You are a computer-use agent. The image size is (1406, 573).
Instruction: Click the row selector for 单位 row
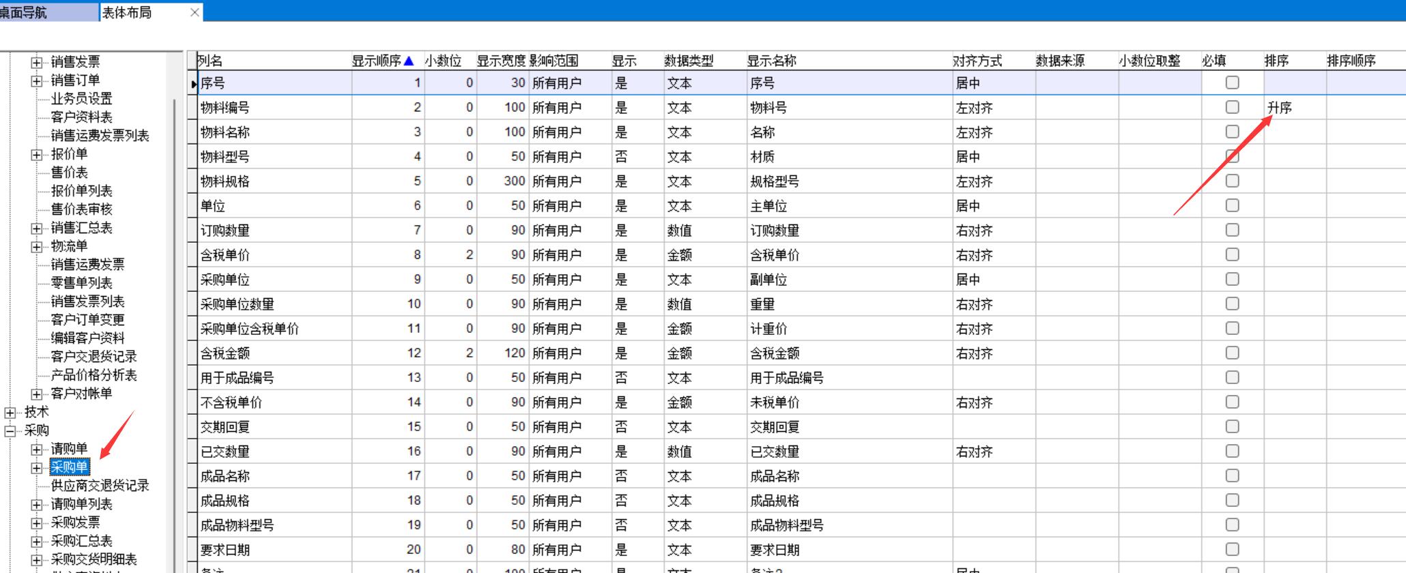tap(192, 206)
